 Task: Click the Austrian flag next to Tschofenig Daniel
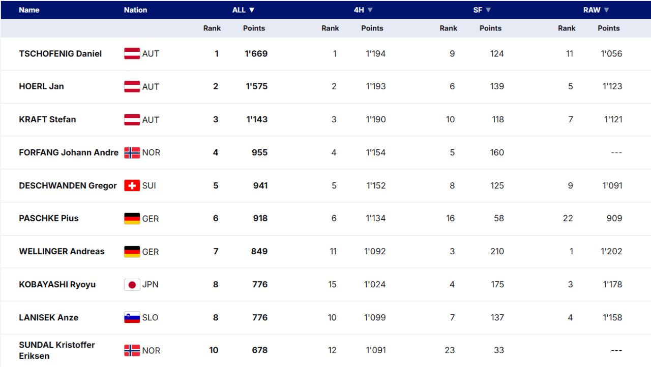click(132, 54)
